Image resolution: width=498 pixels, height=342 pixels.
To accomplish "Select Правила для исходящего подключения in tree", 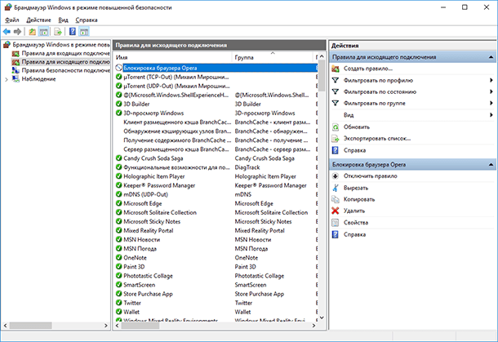I will tap(66, 62).
